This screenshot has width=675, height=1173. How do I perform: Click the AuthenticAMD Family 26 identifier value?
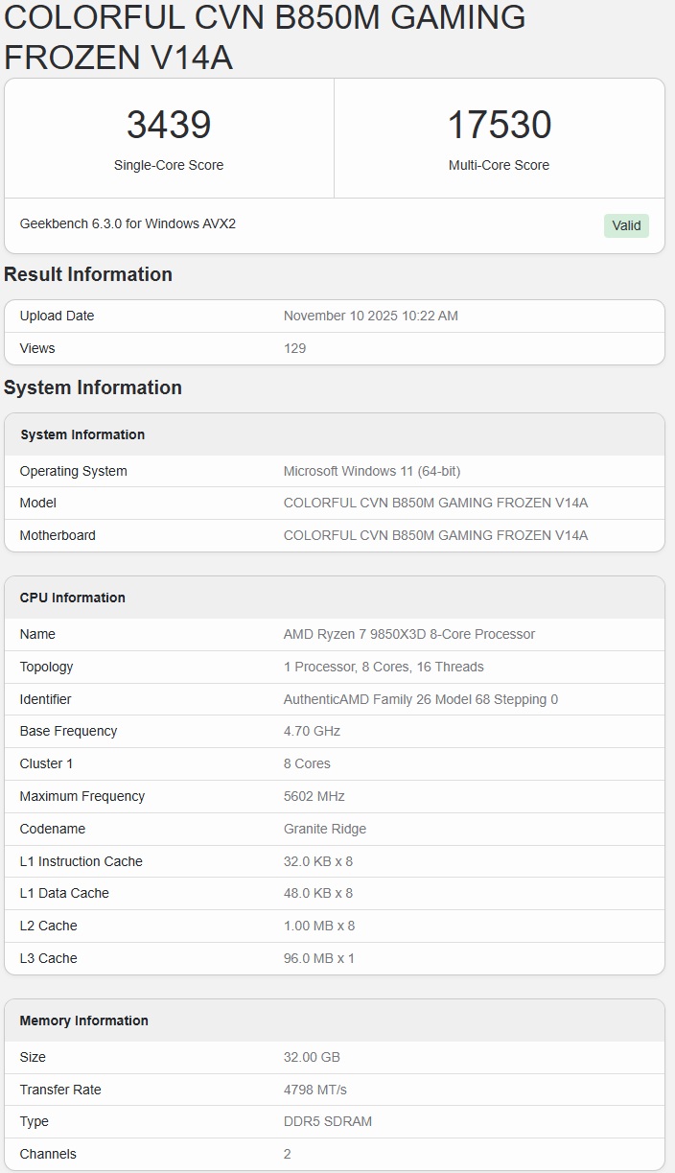(x=421, y=699)
